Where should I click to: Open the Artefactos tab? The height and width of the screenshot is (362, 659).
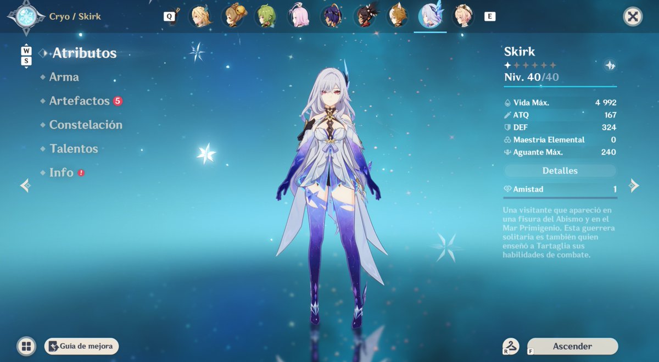(79, 101)
